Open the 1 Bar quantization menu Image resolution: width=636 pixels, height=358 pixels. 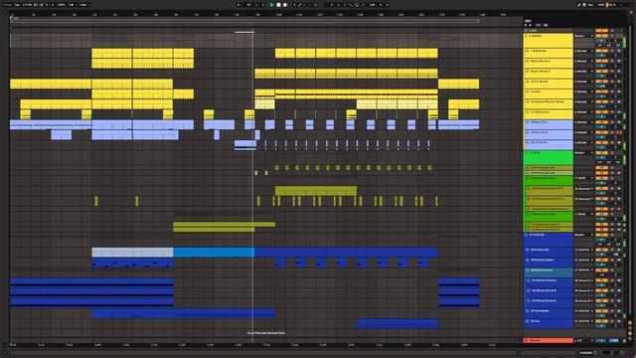tap(84, 5)
